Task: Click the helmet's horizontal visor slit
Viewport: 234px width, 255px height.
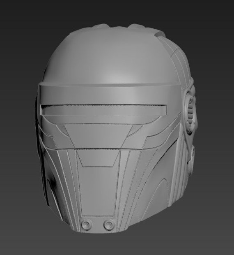Action: [104, 110]
